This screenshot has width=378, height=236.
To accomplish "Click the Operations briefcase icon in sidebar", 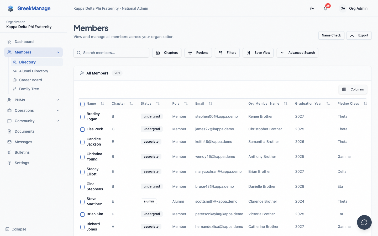I will pos(9,110).
